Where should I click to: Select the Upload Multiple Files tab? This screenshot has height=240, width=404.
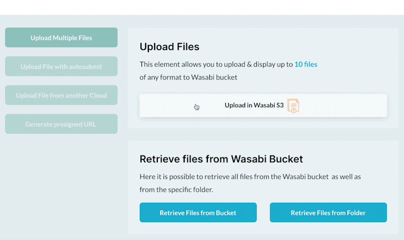click(x=62, y=38)
